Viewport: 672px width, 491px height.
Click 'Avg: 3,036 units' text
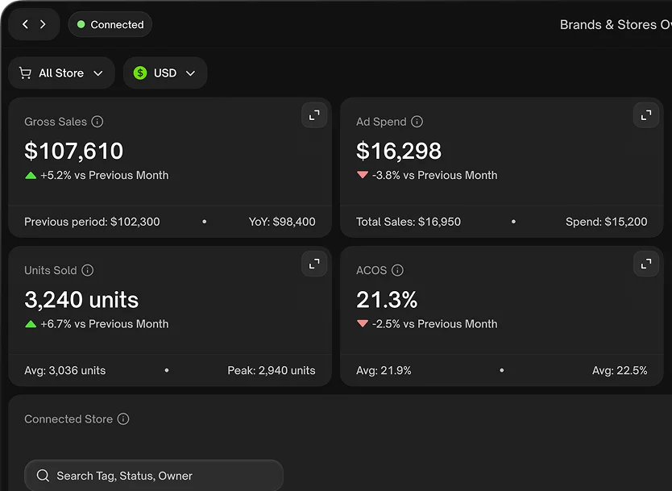pos(65,371)
